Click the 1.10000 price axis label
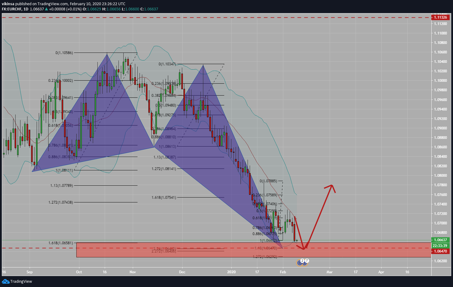 pyautogui.click(x=440, y=81)
